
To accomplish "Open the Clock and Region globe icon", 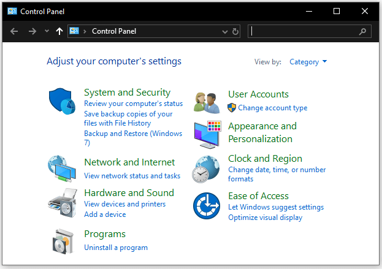I will click(207, 169).
